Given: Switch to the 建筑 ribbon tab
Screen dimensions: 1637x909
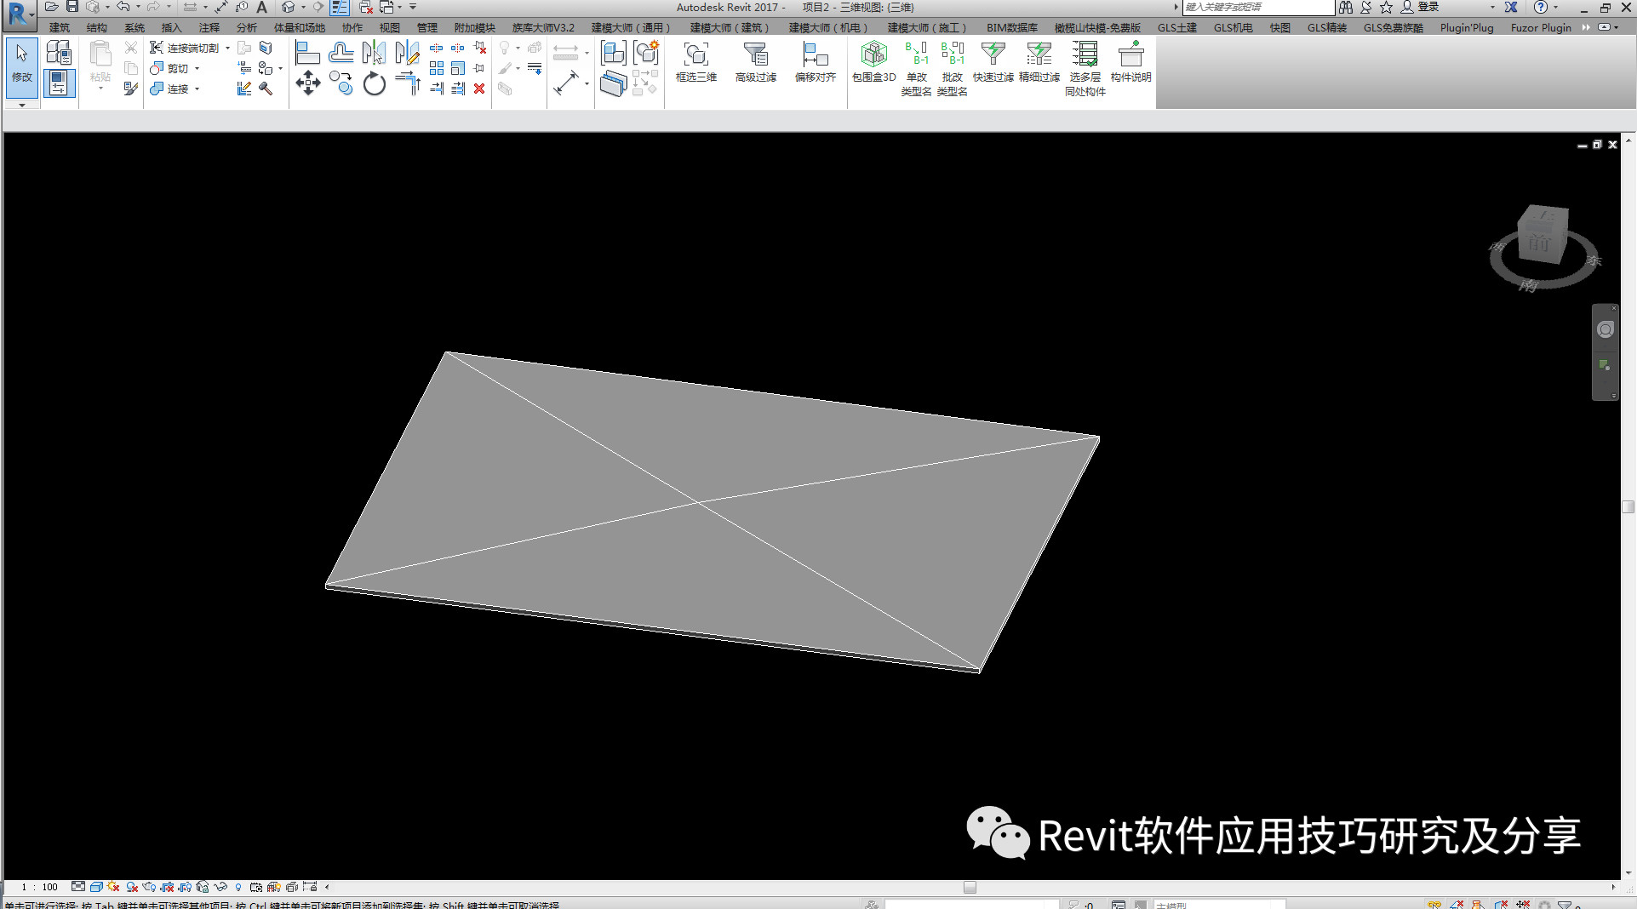Looking at the screenshot, I should pos(60,28).
